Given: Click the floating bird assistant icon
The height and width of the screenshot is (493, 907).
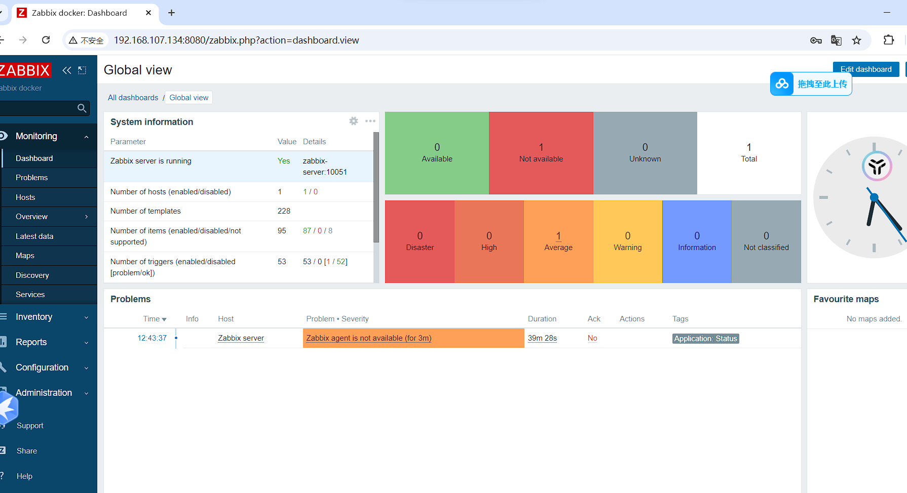Looking at the screenshot, I should point(8,408).
